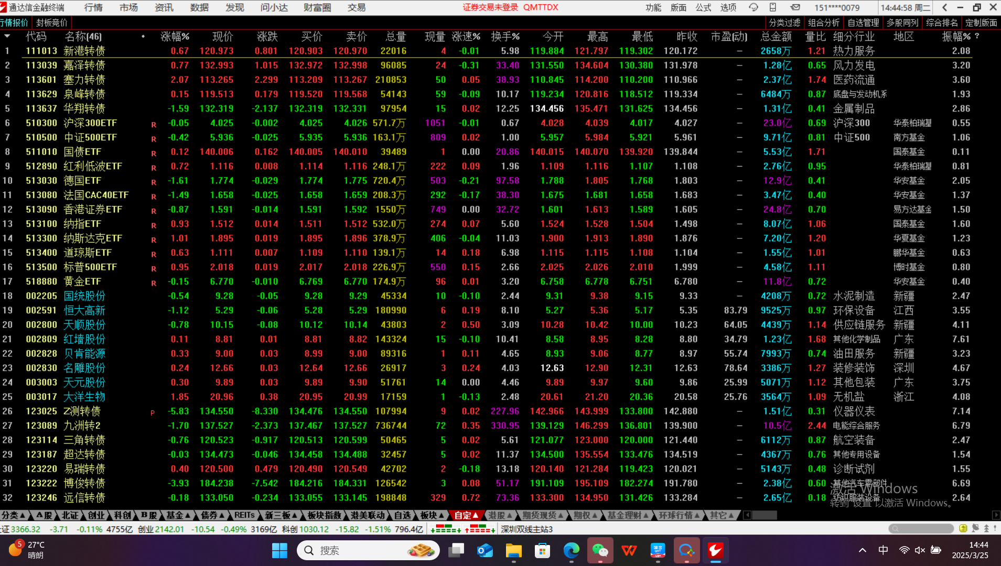Click the status bar search field
This screenshot has width=1001, height=566.
(x=921, y=528)
